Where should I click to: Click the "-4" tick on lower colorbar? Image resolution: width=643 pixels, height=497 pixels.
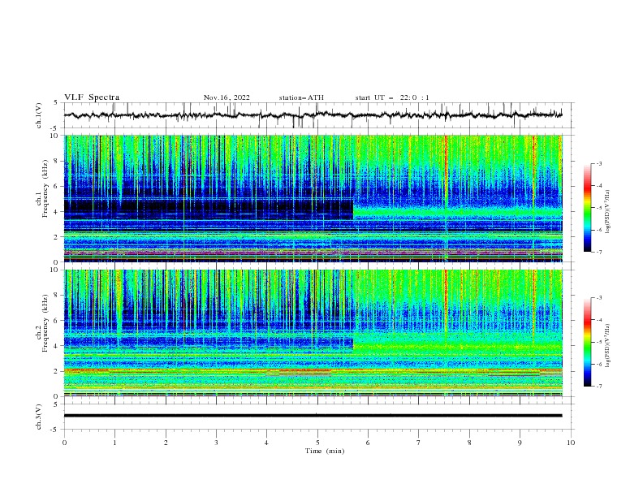point(598,320)
